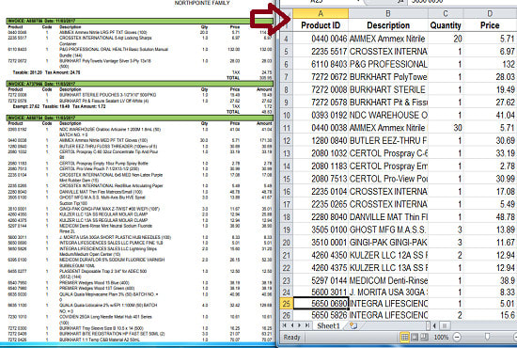
Task: Select price cell 48.78
Action: pyautogui.click(x=490, y=217)
